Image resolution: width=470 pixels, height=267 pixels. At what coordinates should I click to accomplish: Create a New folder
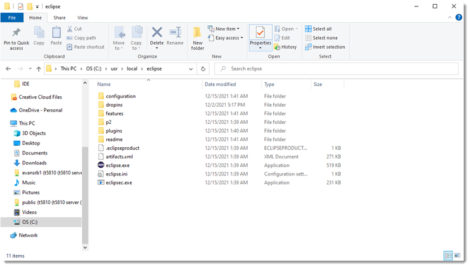pos(197,38)
